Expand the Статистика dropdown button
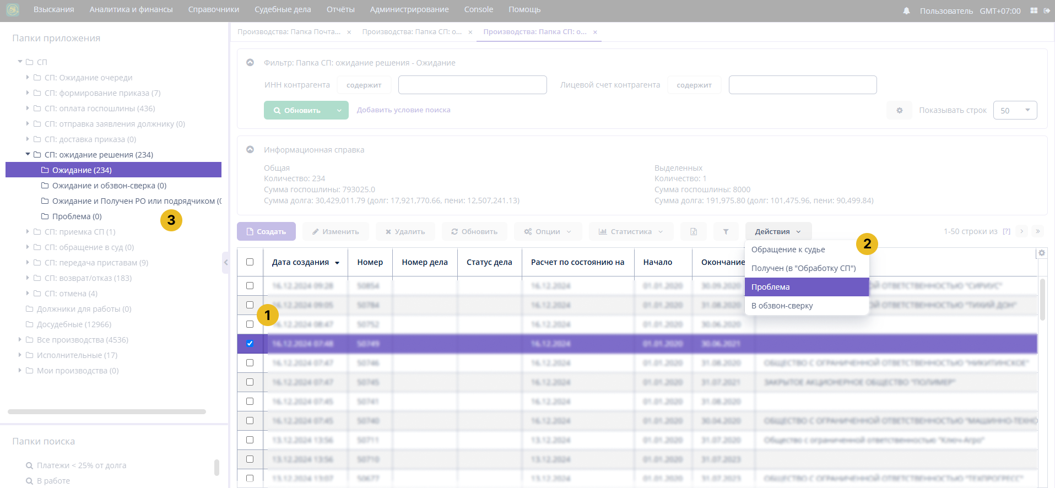1055x488 pixels. [x=631, y=232]
